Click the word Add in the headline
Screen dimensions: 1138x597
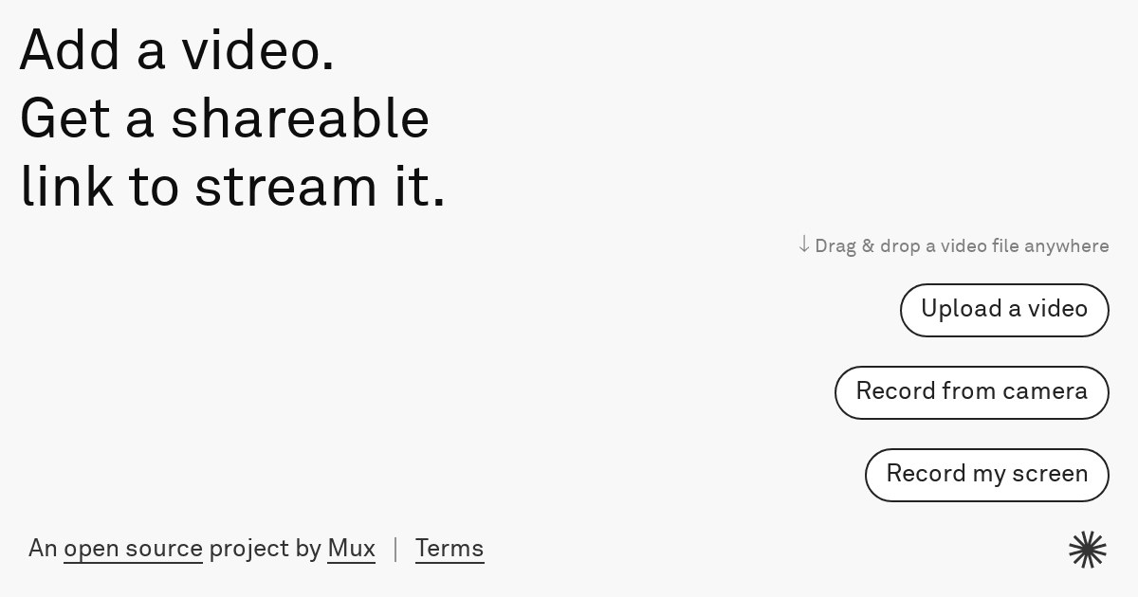[x=70, y=50]
